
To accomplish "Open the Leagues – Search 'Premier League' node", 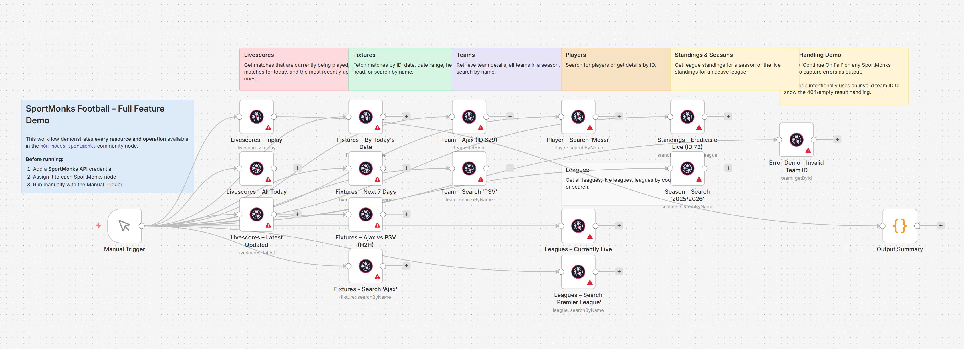I will click(x=578, y=271).
